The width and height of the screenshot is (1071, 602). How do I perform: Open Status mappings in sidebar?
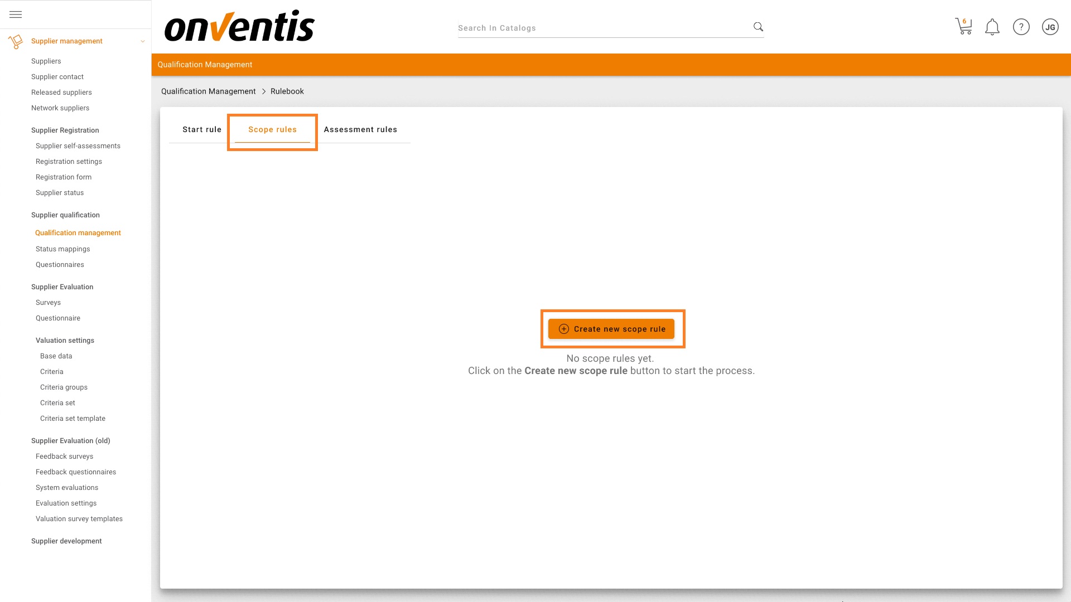62,249
